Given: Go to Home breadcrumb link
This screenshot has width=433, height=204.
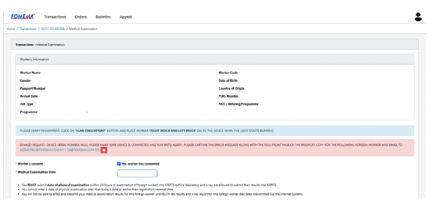Looking at the screenshot, I should click(11, 29).
